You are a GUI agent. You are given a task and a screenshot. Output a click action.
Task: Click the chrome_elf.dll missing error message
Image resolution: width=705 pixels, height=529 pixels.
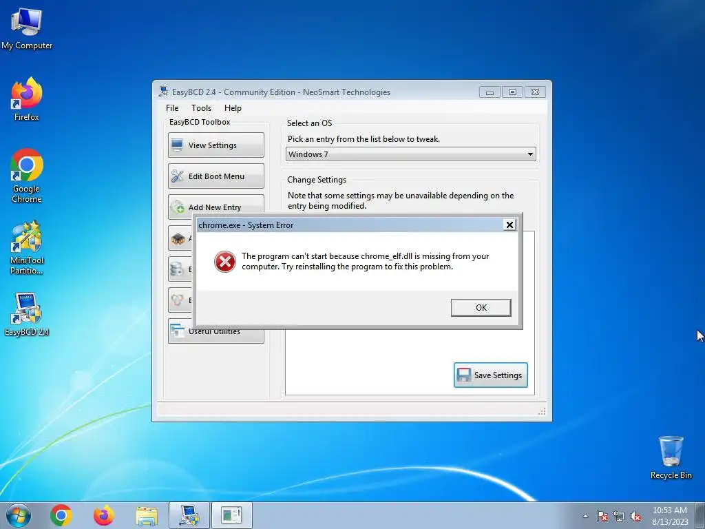365,261
